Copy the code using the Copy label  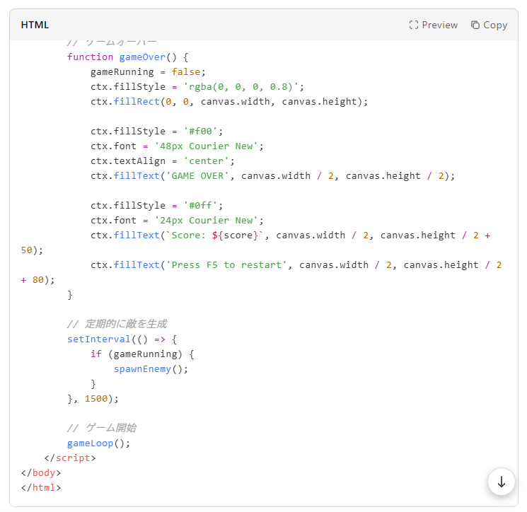click(495, 25)
